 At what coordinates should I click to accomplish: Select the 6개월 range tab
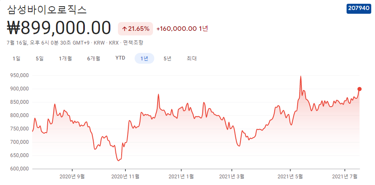click(94, 58)
